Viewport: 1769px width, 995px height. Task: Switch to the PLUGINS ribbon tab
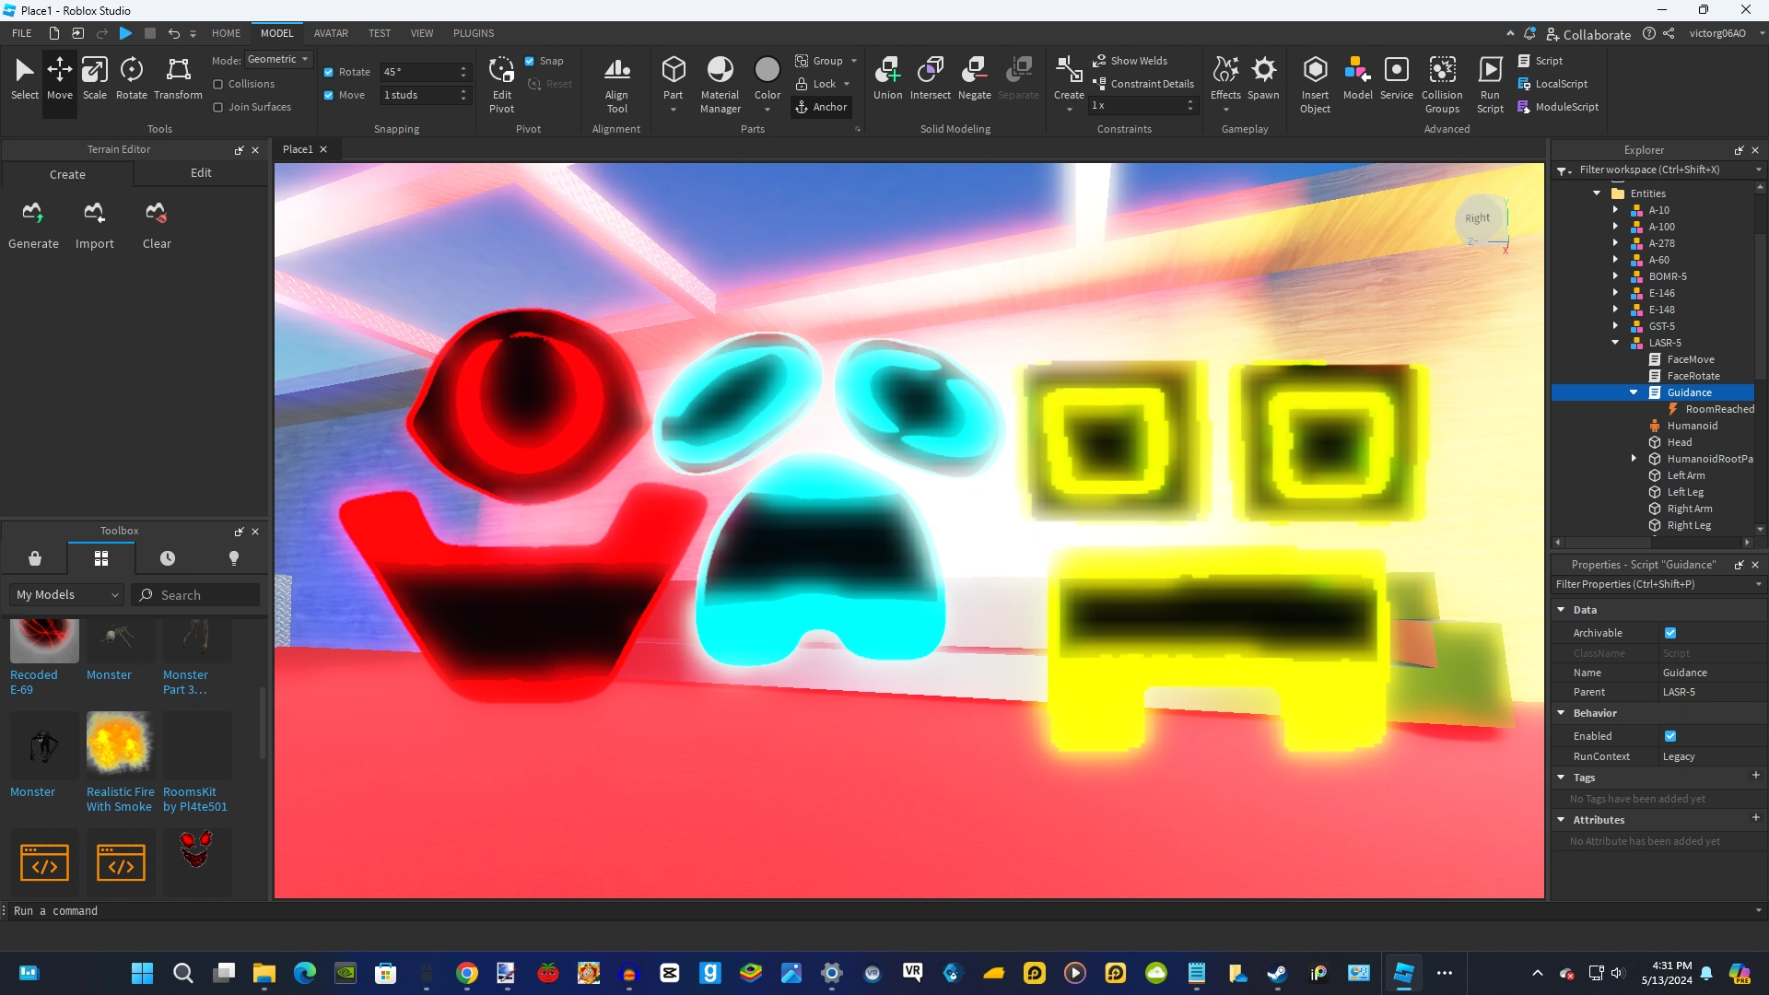tap(473, 33)
